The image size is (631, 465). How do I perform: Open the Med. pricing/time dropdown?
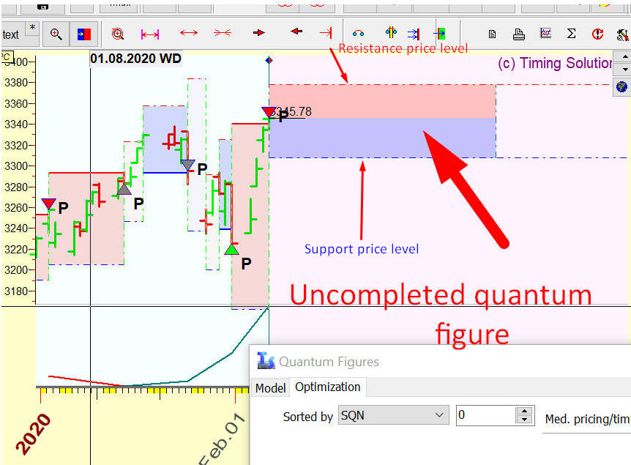[x=586, y=419]
